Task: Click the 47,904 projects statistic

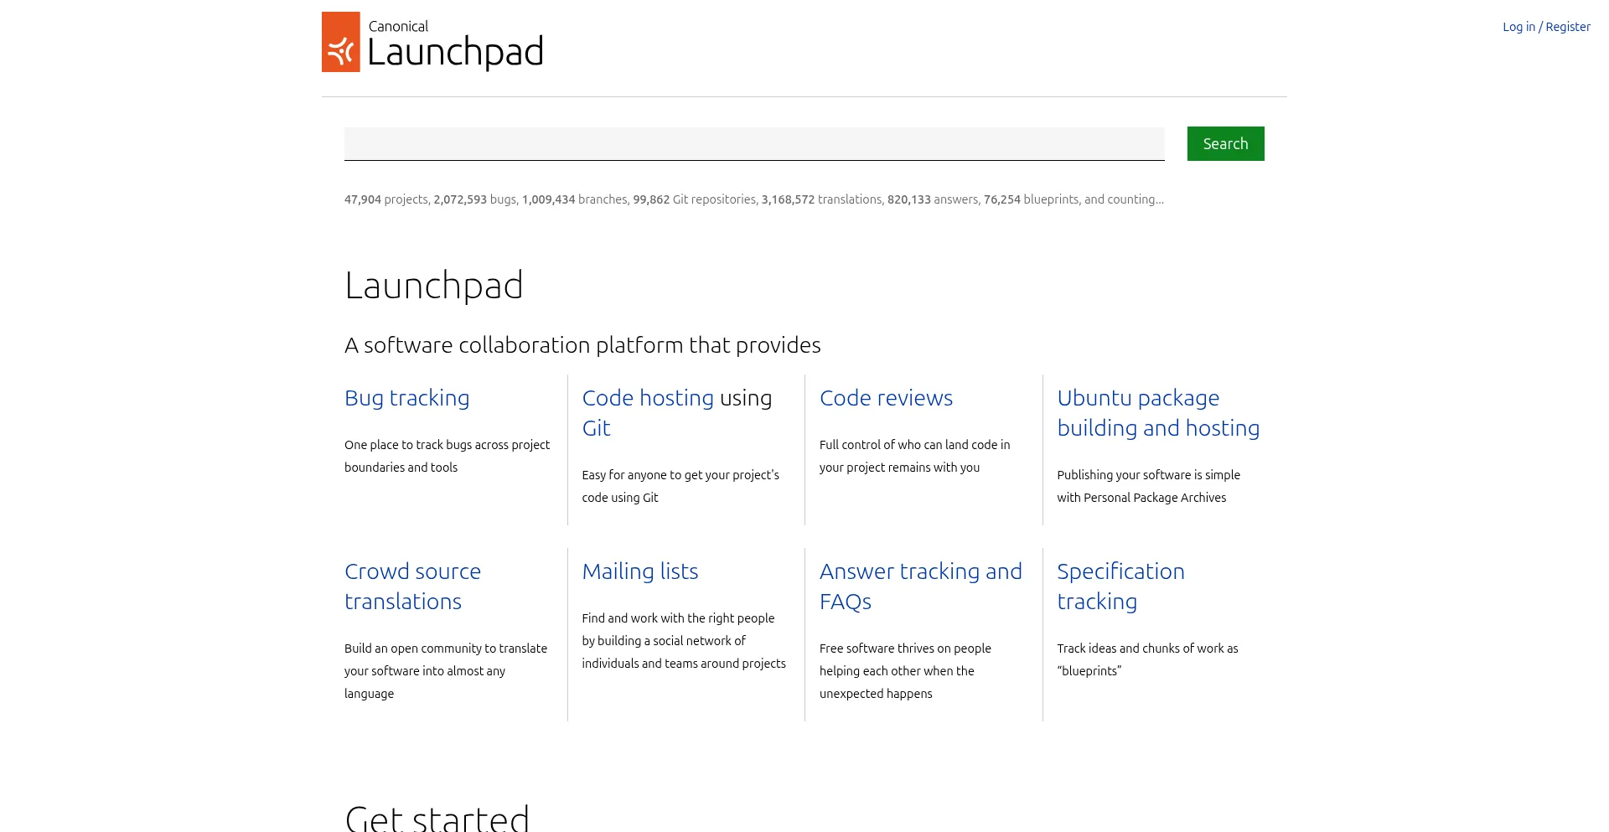Action: pyautogui.click(x=386, y=199)
